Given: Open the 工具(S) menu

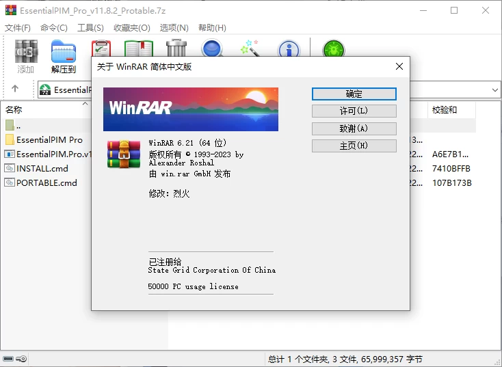Looking at the screenshot, I should [x=90, y=28].
